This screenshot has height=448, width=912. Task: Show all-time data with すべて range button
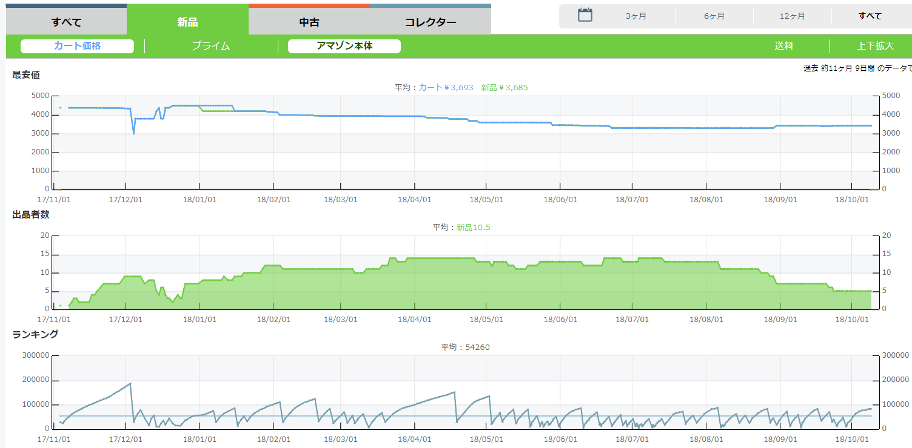(870, 16)
